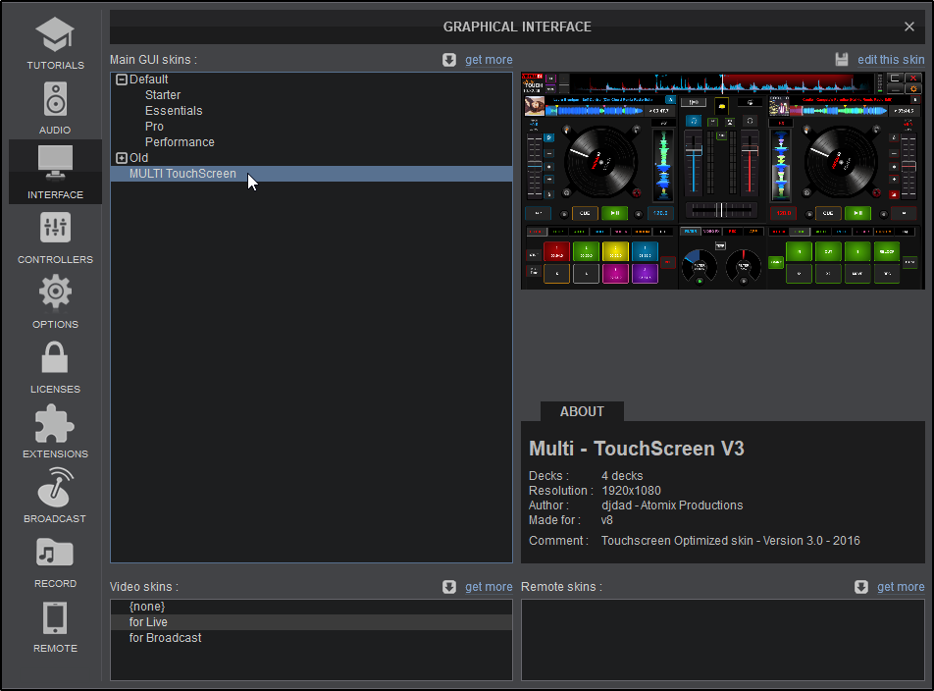This screenshot has width=934, height=691.
Task: Click 'get more' for Main GUI skins
Action: [489, 60]
